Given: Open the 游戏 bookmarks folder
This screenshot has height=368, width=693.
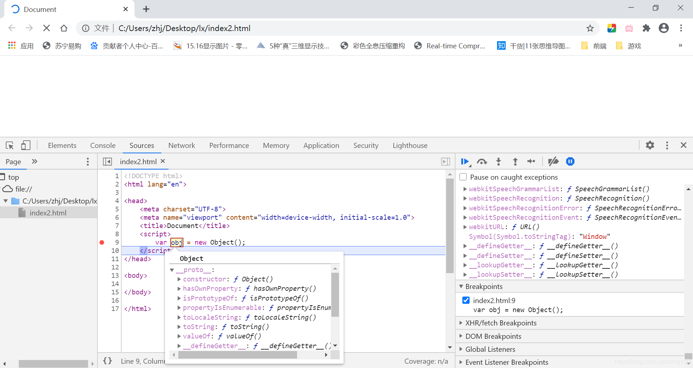Looking at the screenshot, I should click(628, 46).
